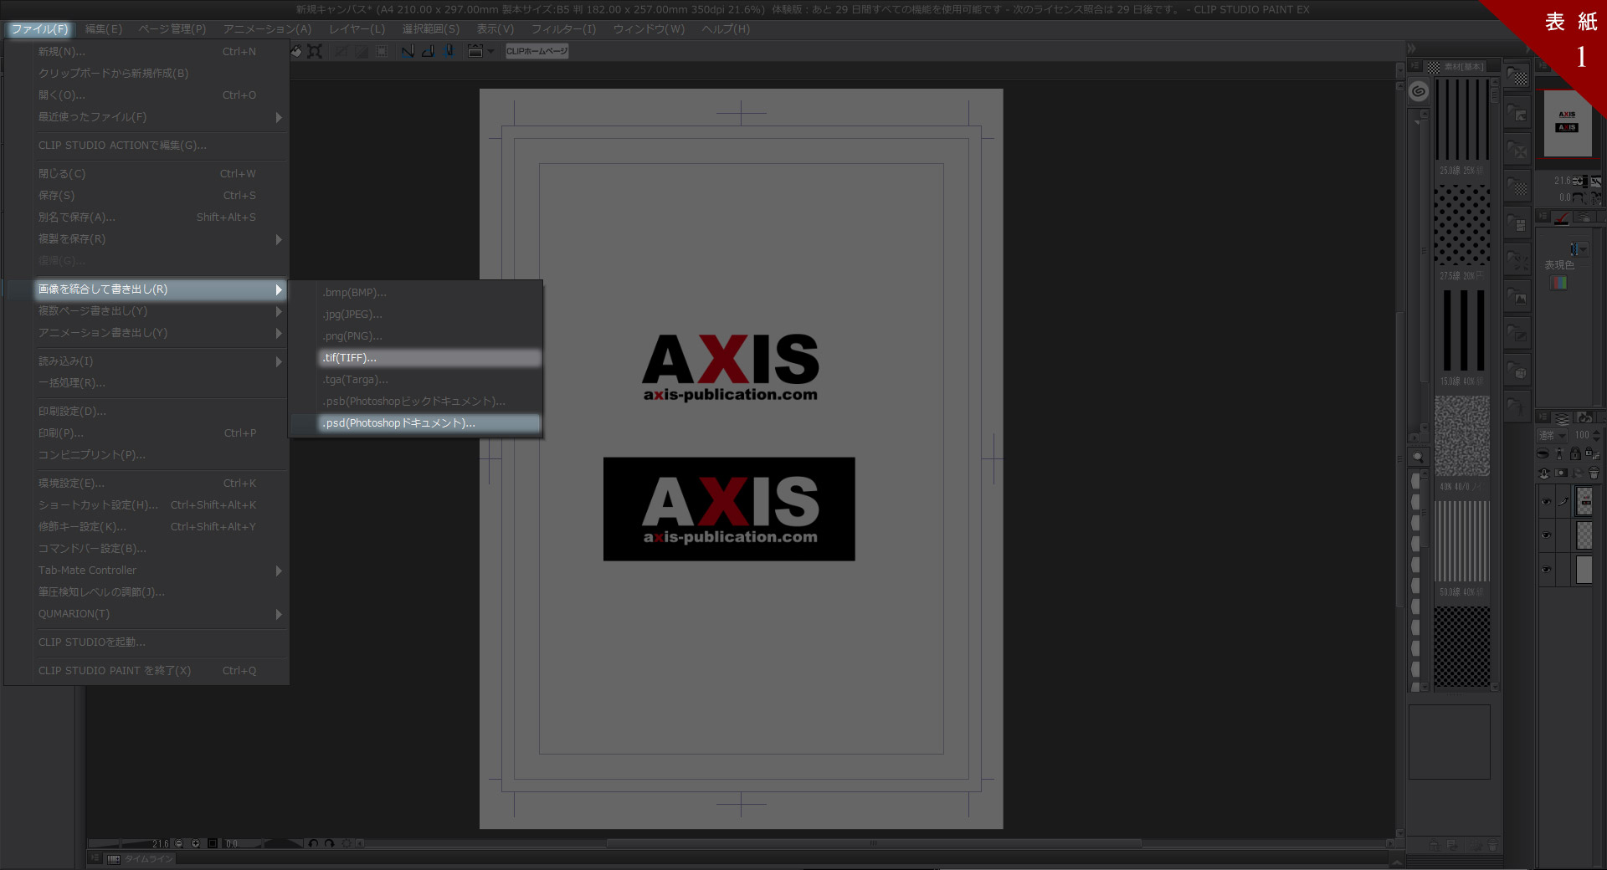The height and width of the screenshot is (870, 1607).
Task: Adjust the layer opacity 100 stepper
Action: pos(1597,435)
